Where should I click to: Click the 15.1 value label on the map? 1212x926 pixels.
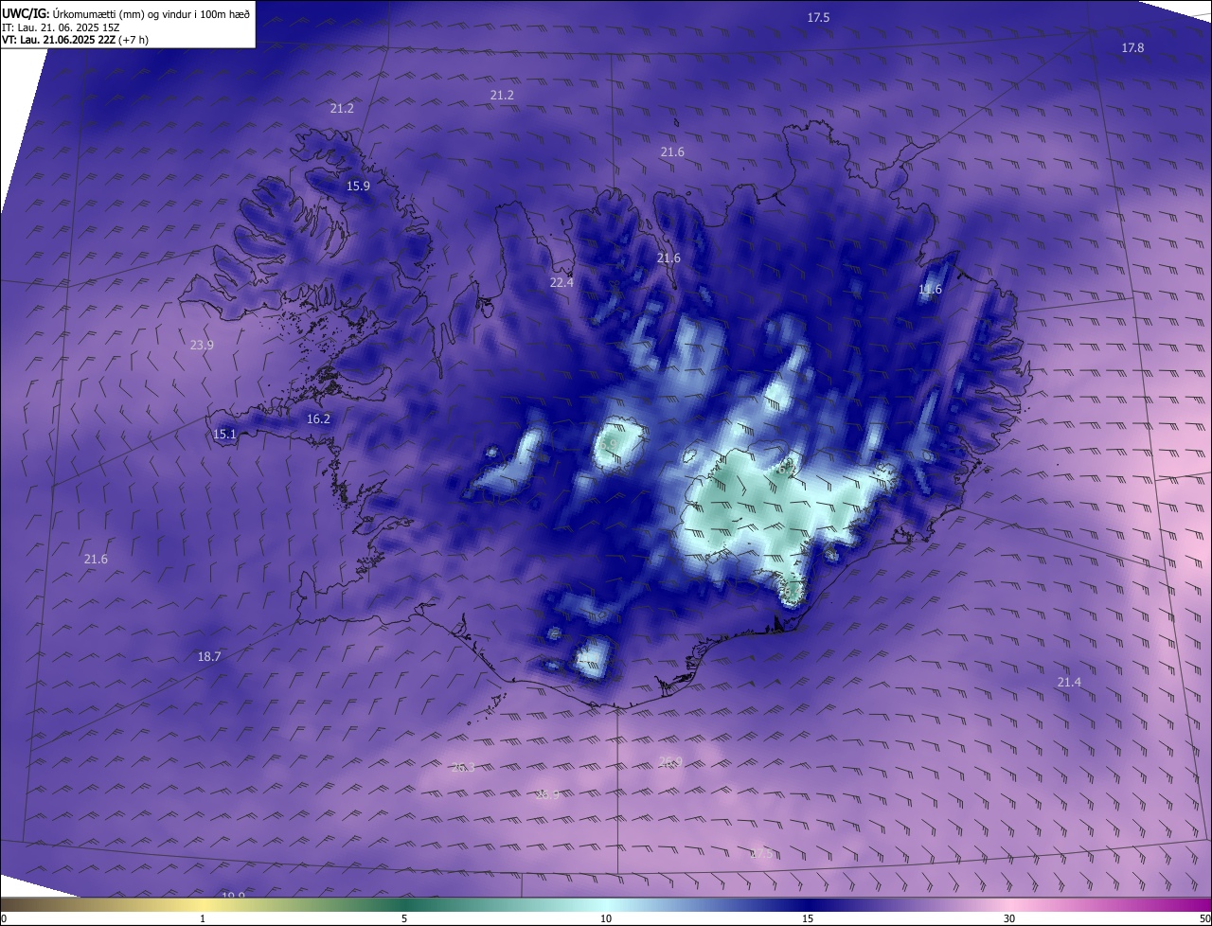(x=224, y=435)
